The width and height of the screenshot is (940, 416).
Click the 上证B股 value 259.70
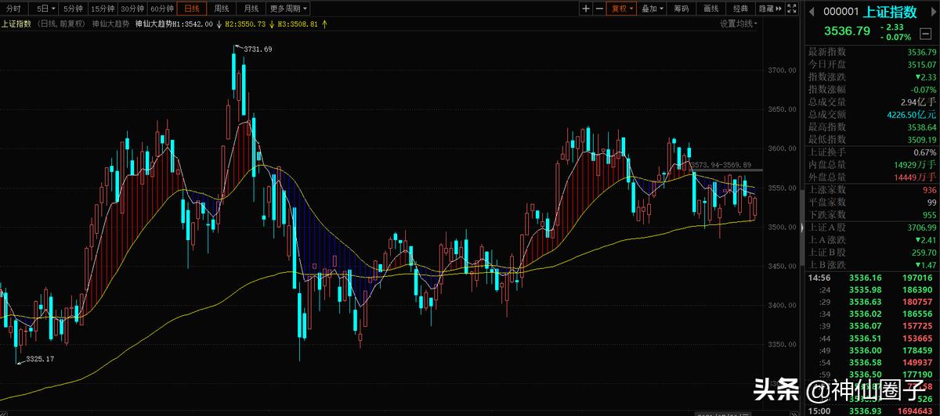tap(923, 252)
